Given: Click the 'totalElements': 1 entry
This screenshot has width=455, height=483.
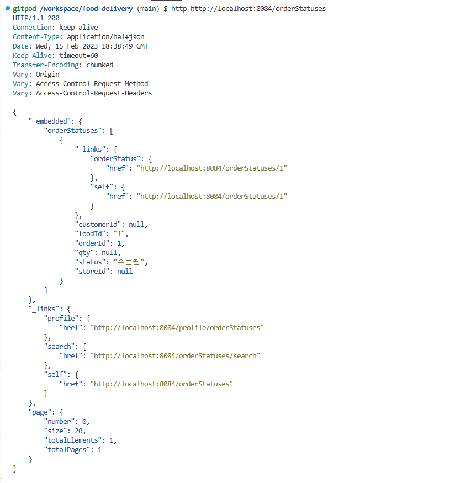Looking at the screenshot, I should pyautogui.click(x=80, y=440).
